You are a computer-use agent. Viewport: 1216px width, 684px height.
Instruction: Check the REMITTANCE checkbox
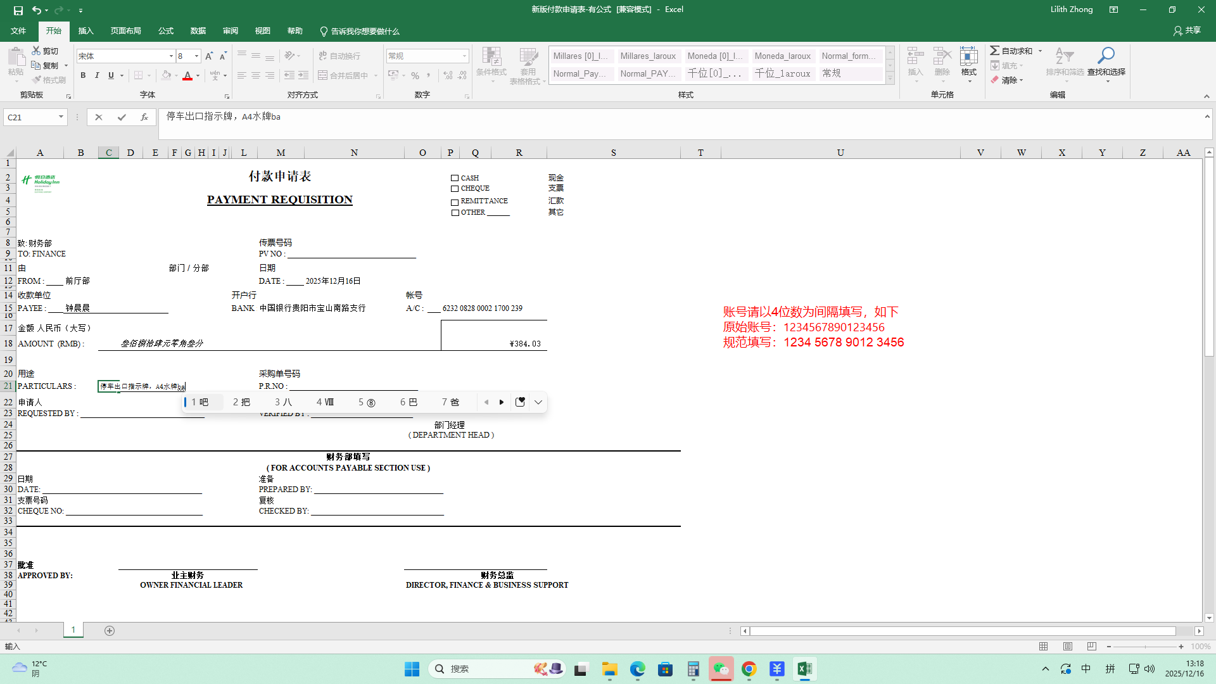click(455, 202)
